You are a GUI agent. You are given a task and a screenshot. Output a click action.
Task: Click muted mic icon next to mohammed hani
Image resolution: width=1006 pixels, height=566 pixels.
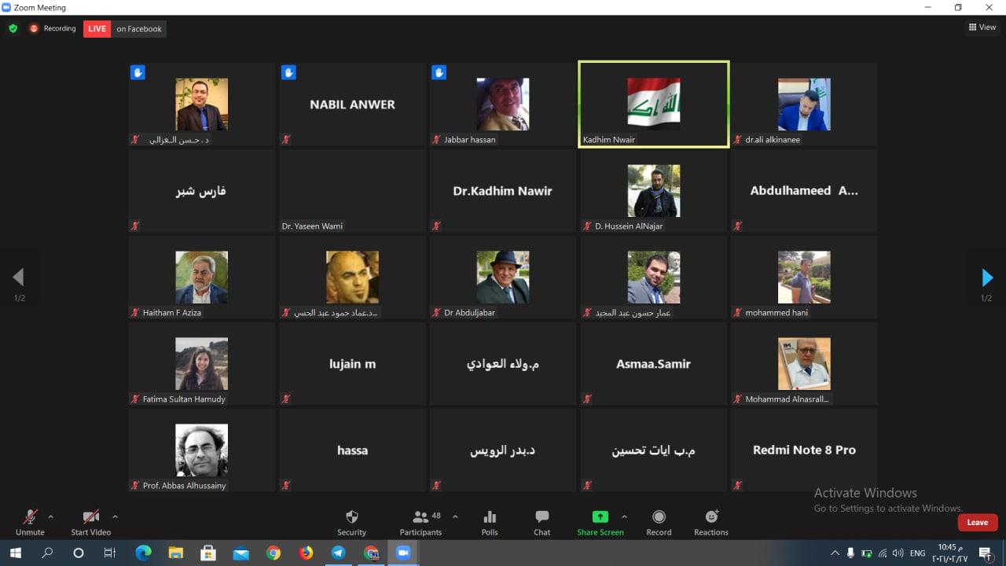[x=738, y=313]
